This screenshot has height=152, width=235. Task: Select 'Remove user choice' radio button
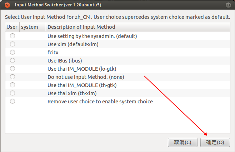coord(12,101)
